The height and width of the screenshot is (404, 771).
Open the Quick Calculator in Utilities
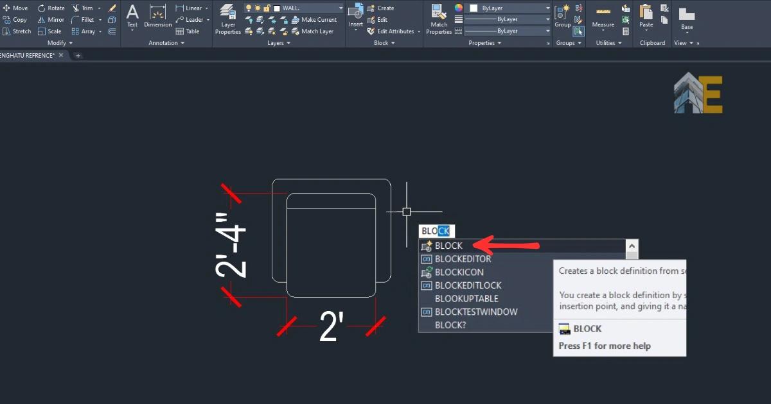pos(625,31)
